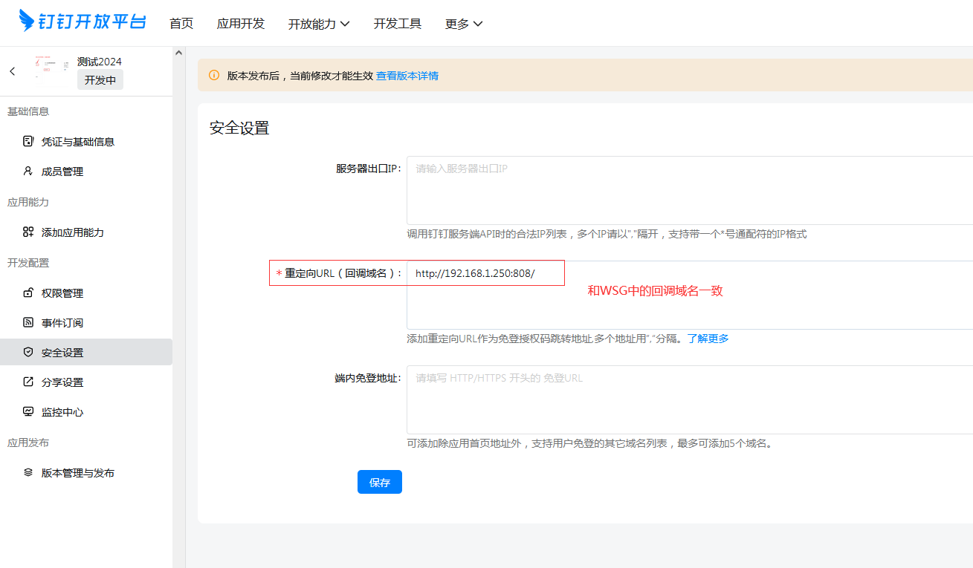The width and height of the screenshot is (973, 568).
Task: Open the 查看版本详情 link
Action: click(x=407, y=76)
